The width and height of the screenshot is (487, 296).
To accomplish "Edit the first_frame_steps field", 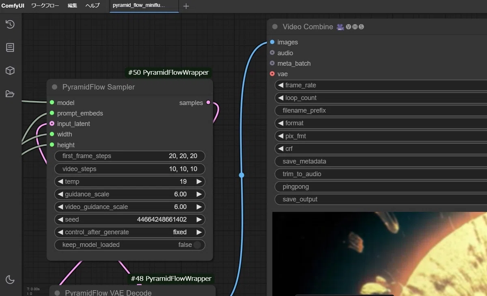I will [130, 156].
